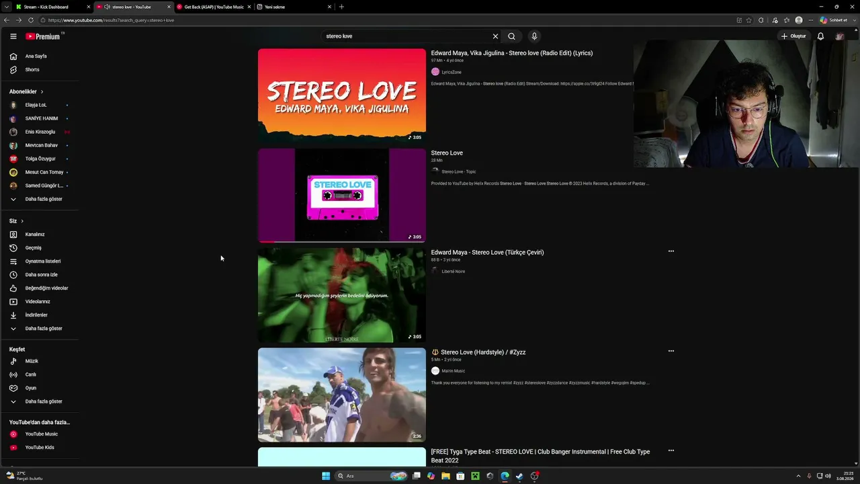Switch to the Yeni sekme tab
Screen dimensions: 860x484
[x=294, y=7]
